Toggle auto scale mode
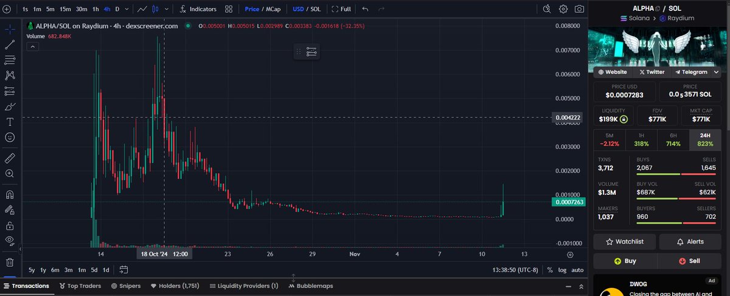The image size is (730, 296). click(577, 270)
